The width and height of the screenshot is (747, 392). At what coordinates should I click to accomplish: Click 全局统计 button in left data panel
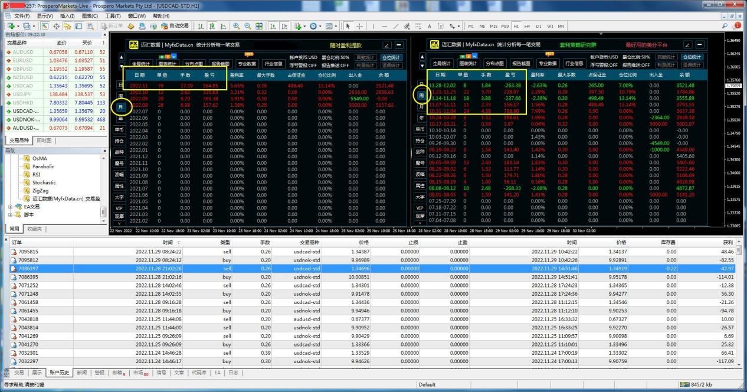click(141, 64)
